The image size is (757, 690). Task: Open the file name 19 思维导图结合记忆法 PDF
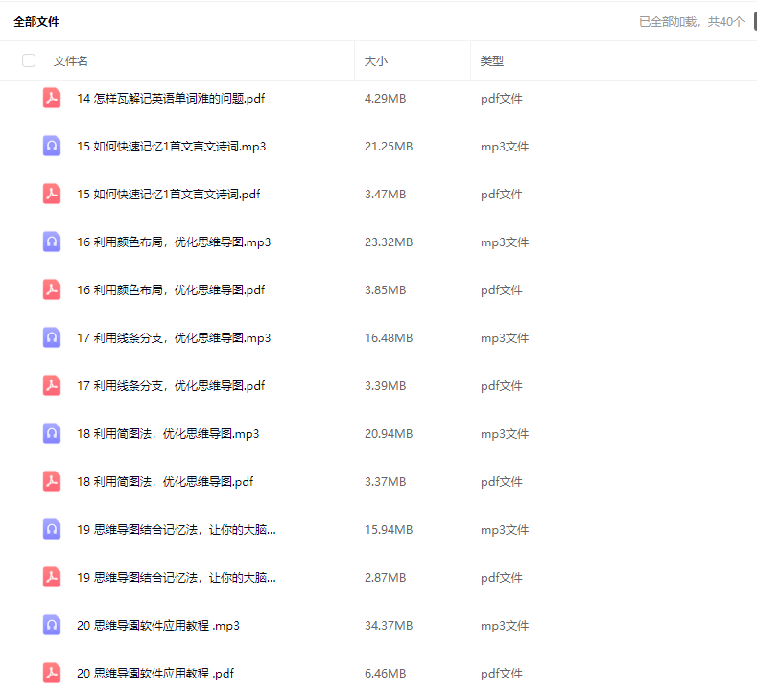[x=176, y=577]
